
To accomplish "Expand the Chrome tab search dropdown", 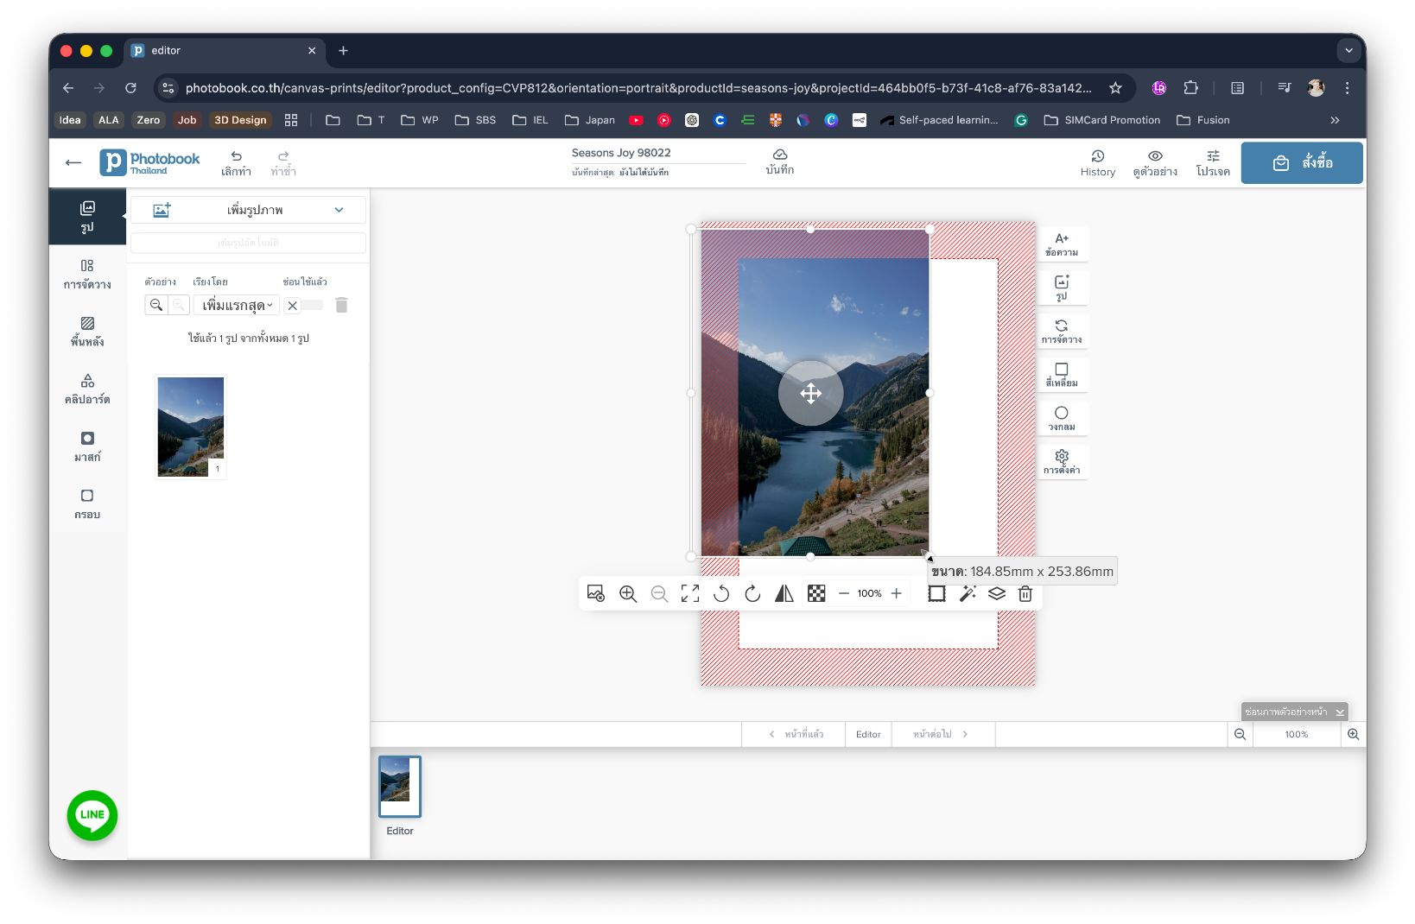I will (1348, 51).
